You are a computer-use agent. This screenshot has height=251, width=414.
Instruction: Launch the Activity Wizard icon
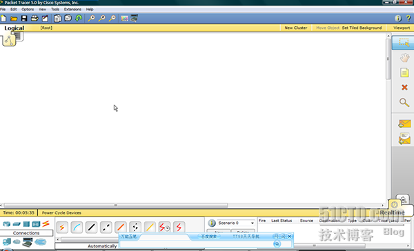click(45, 19)
